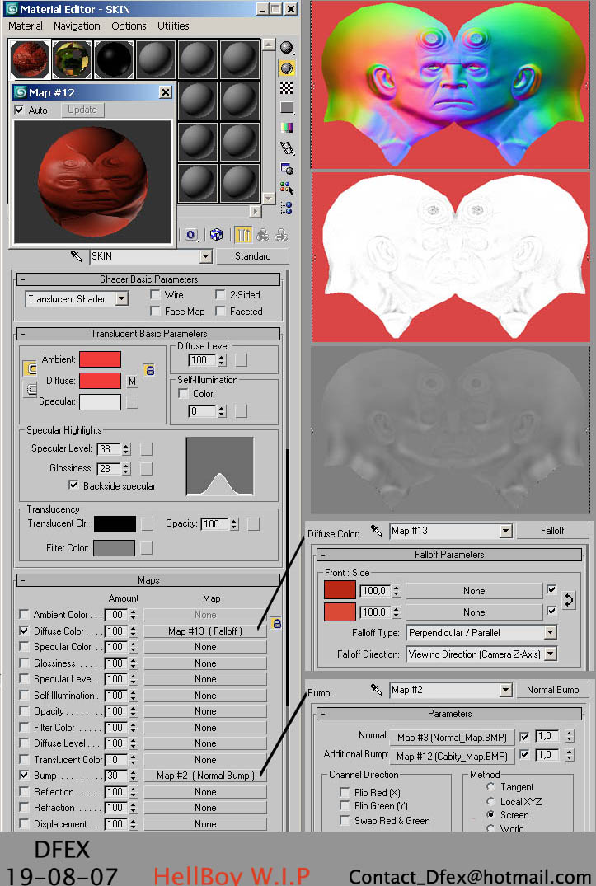Click the Go to Parent icon
The height and width of the screenshot is (886, 596).
[263, 235]
